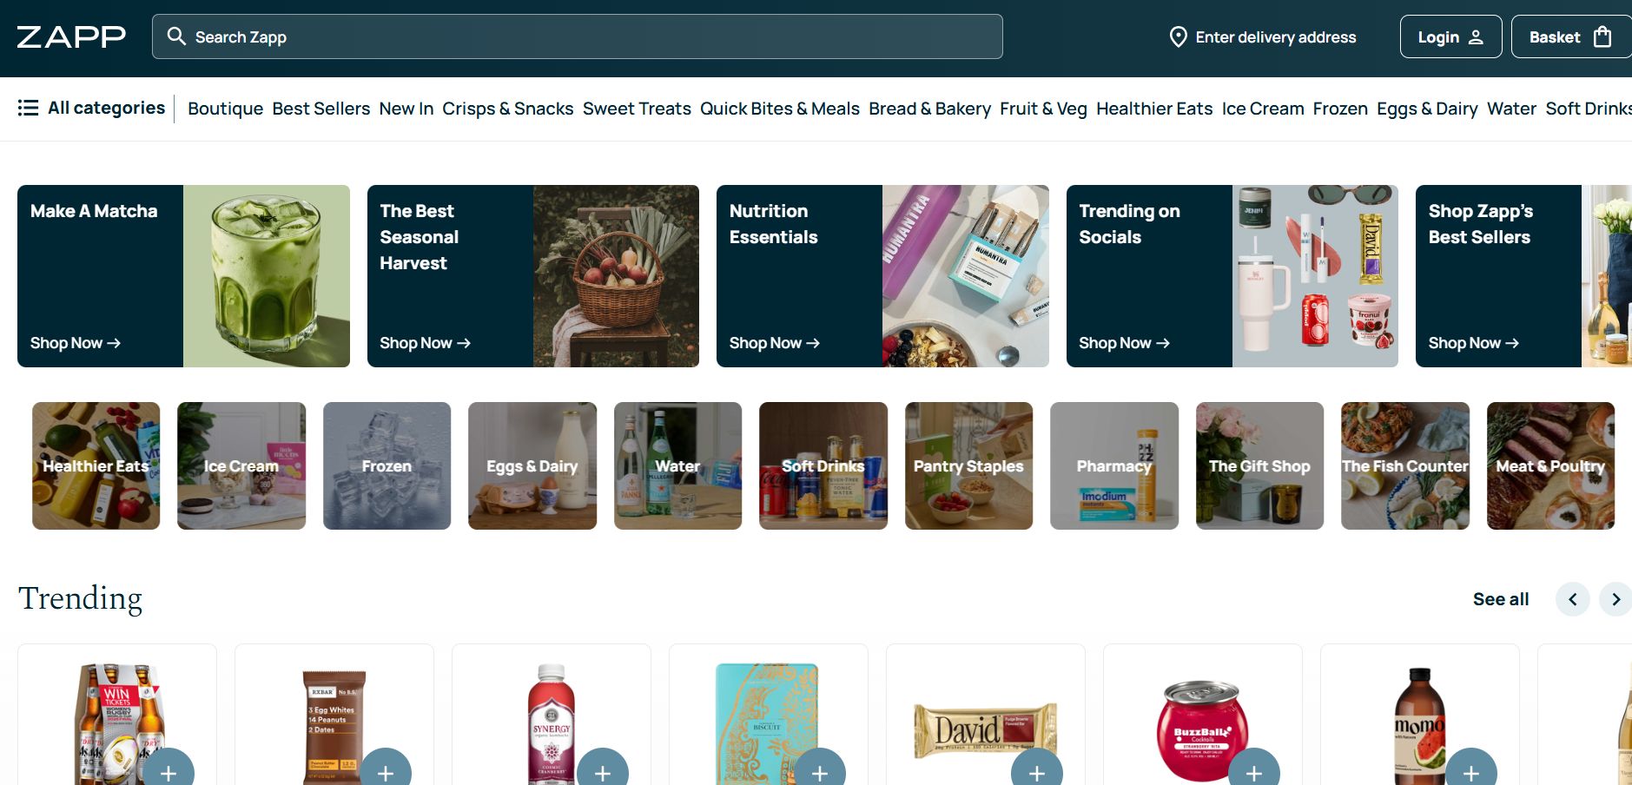Click the search magnifier icon
This screenshot has height=785, width=1632.
pos(176,36)
